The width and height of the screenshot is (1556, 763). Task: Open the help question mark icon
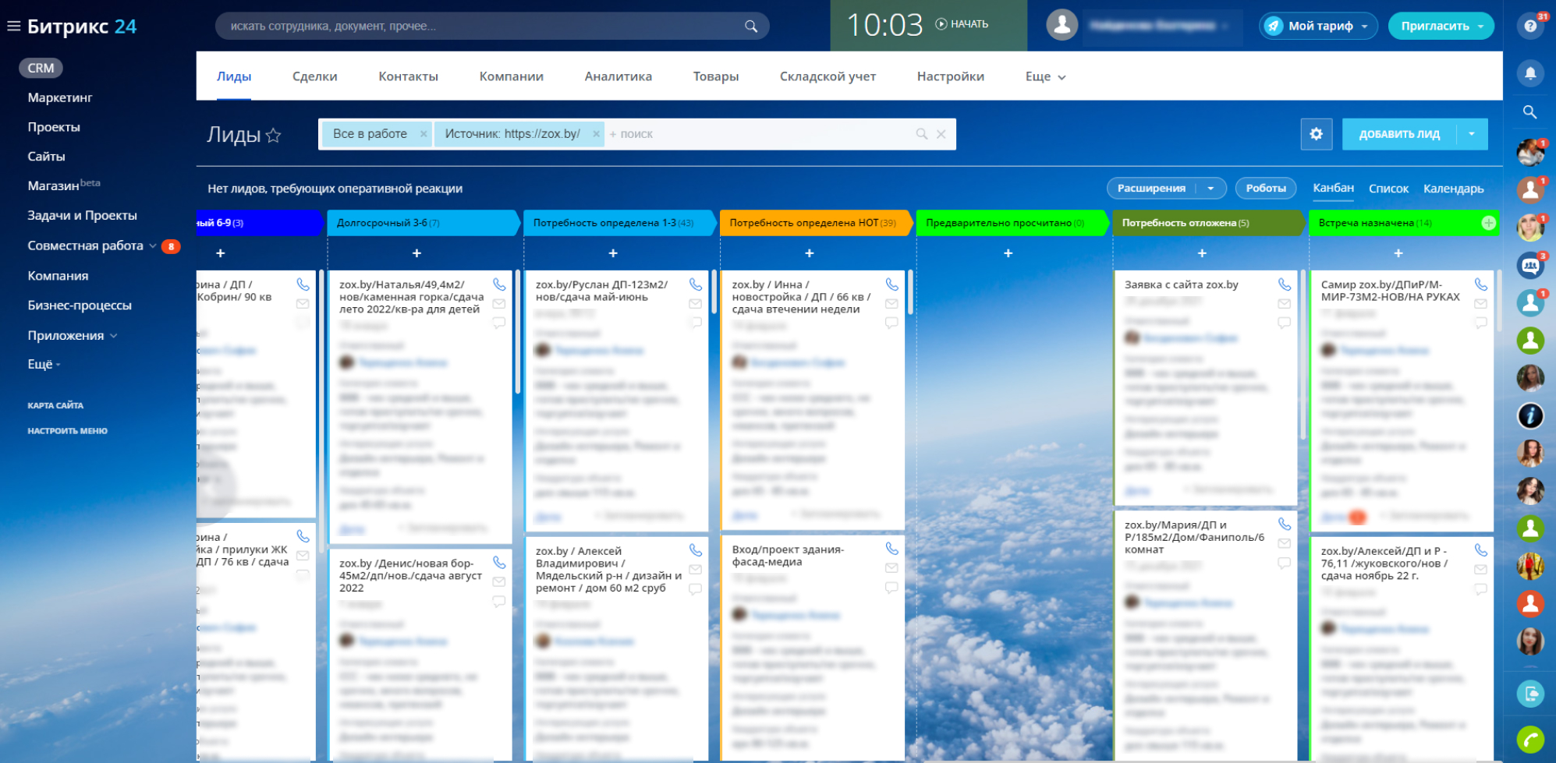tap(1530, 26)
